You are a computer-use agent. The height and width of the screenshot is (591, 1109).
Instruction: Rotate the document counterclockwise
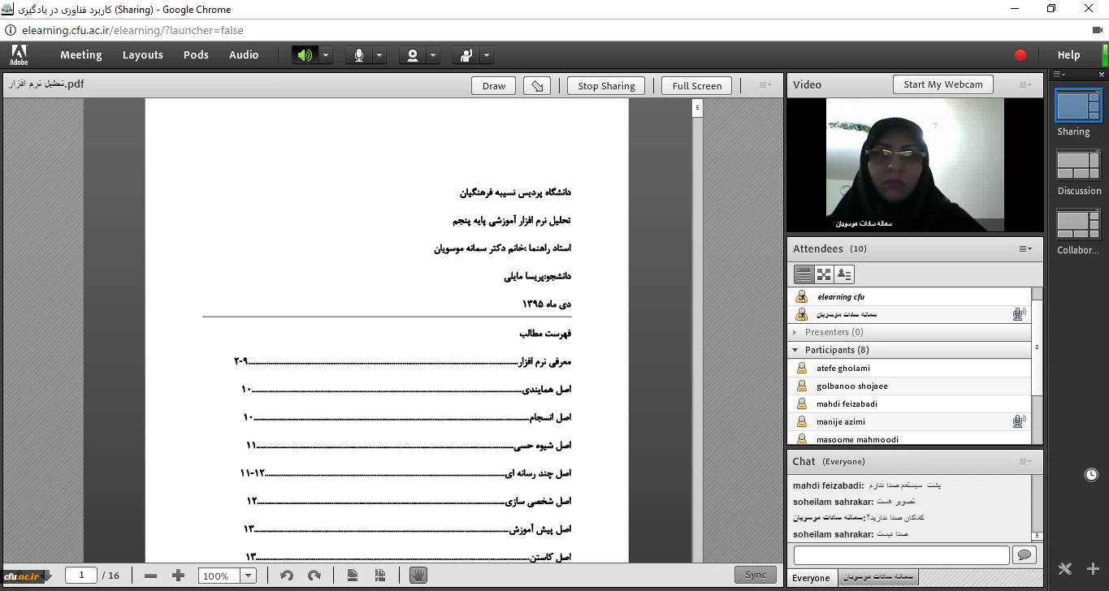click(287, 576)
